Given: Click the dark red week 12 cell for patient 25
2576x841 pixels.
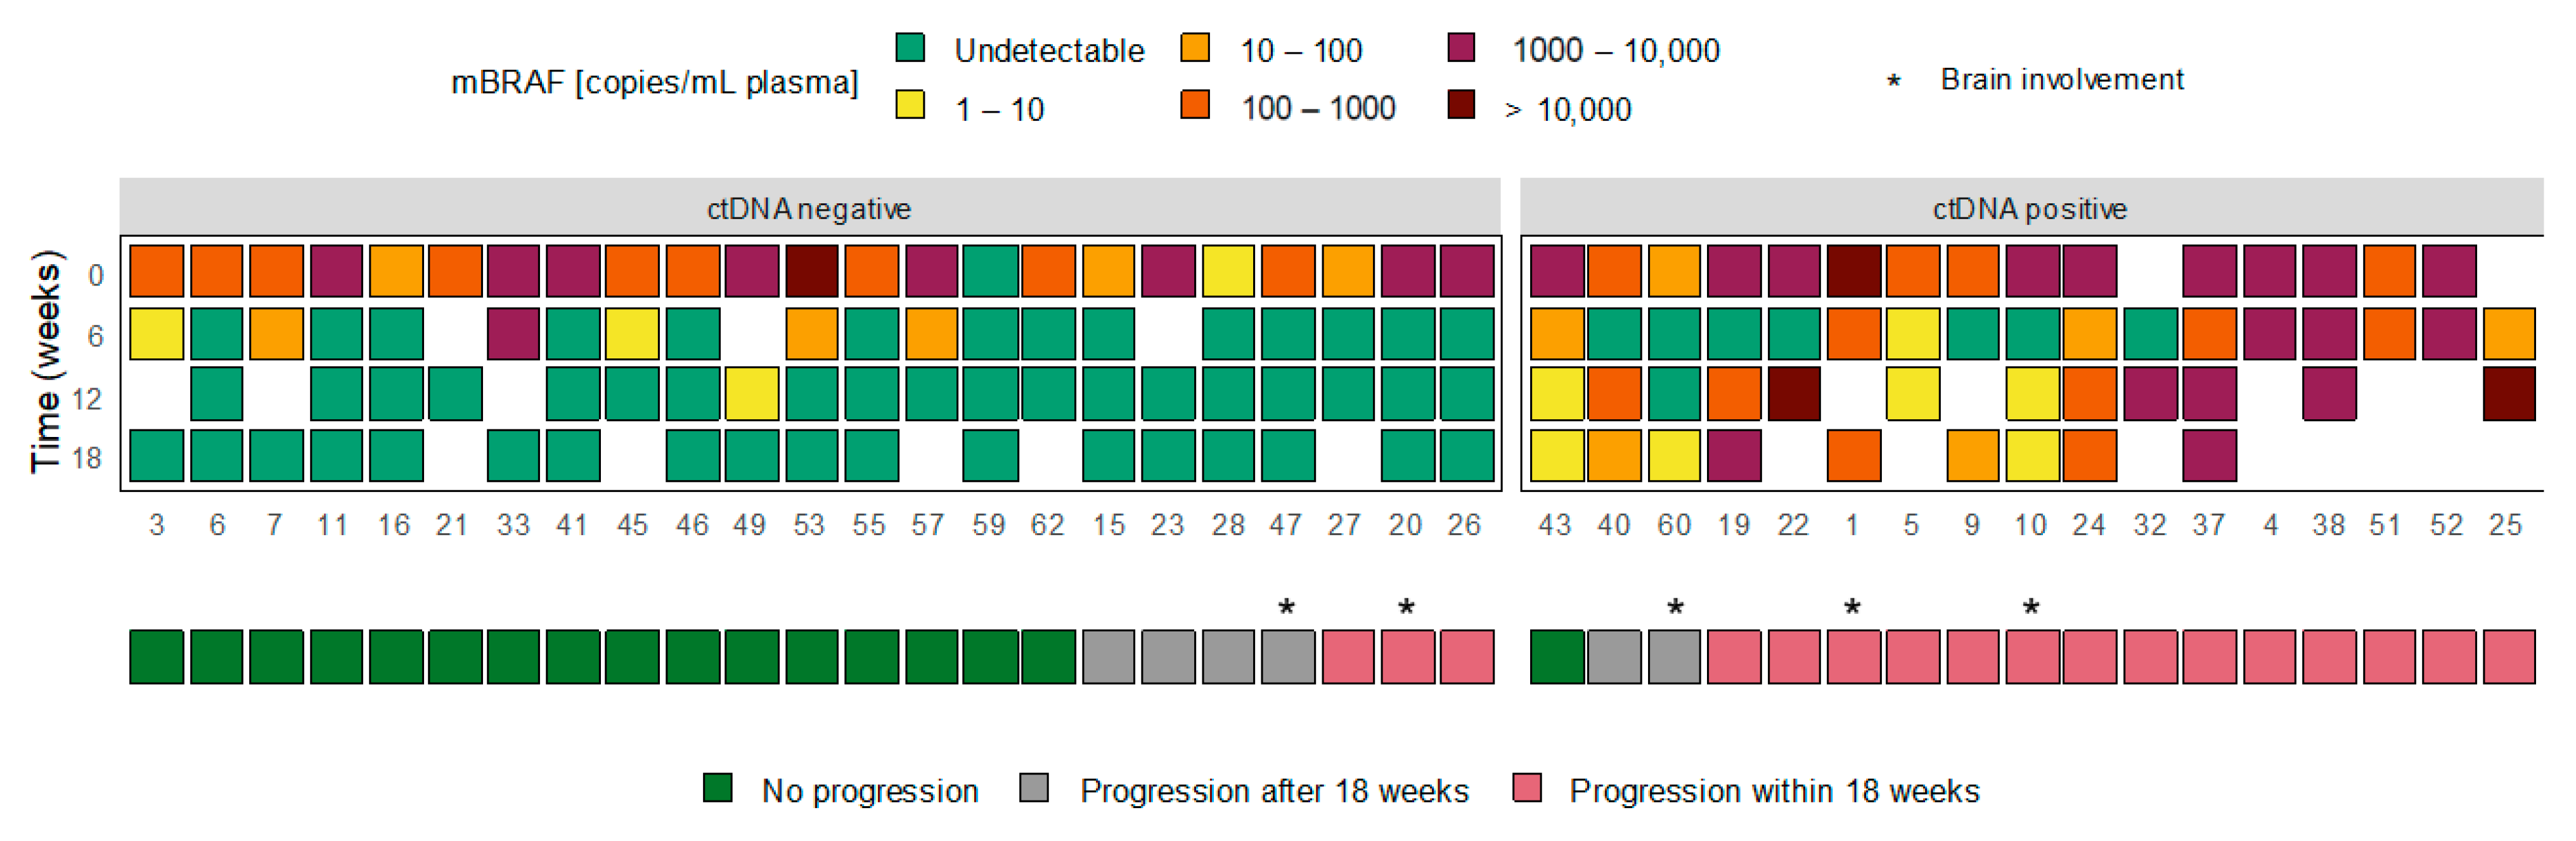Looking at the screenshot, I should click(2509, 393).
